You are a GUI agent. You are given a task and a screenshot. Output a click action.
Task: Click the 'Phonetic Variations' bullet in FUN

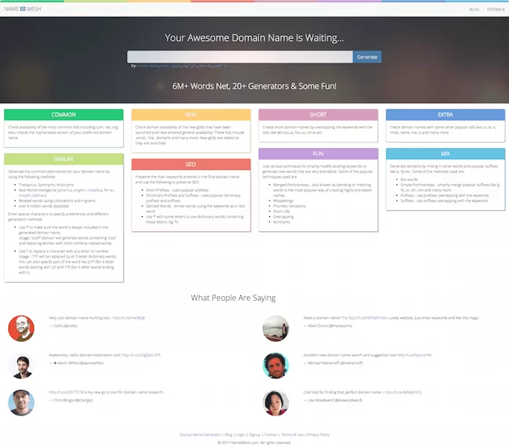(289, 206)
